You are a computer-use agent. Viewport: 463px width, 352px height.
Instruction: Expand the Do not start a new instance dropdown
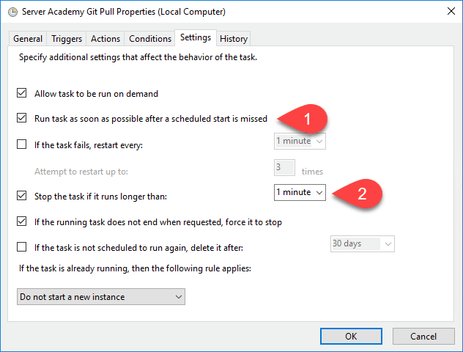point(101,297)
